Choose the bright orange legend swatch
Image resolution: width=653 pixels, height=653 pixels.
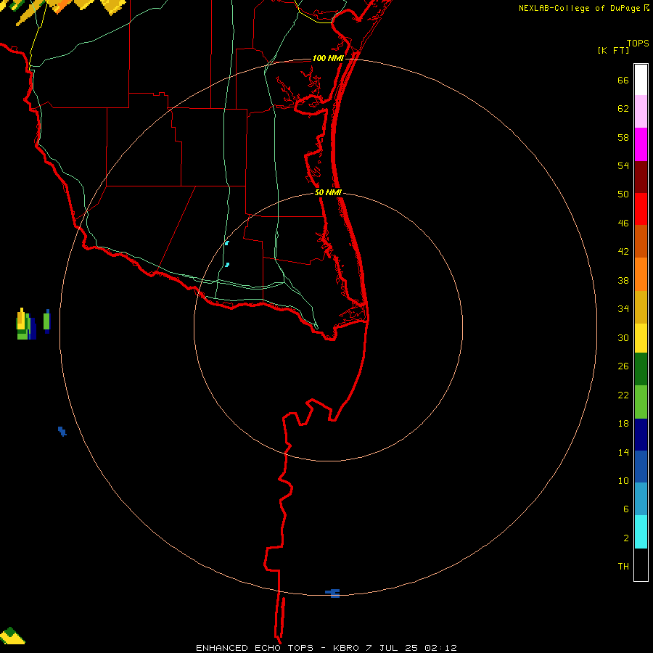pos(641,274)
